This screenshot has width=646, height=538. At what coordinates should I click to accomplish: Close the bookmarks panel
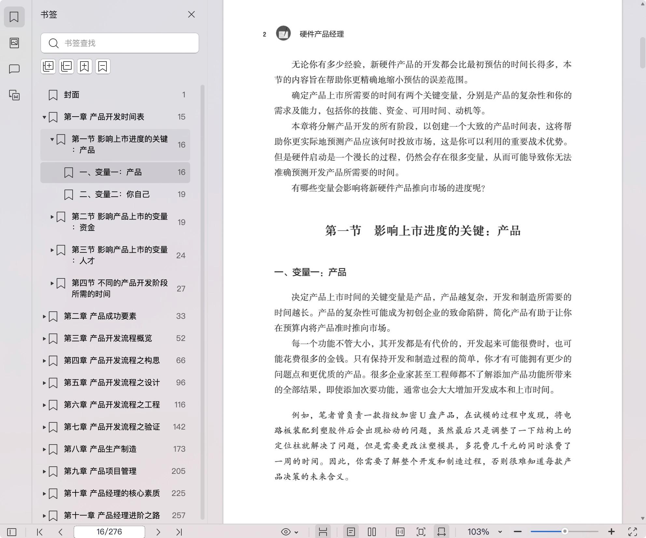pyautogui.click(x=191, y=15)
